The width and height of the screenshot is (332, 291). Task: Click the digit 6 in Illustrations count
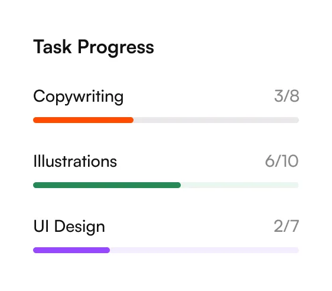(x=270, y=161)
